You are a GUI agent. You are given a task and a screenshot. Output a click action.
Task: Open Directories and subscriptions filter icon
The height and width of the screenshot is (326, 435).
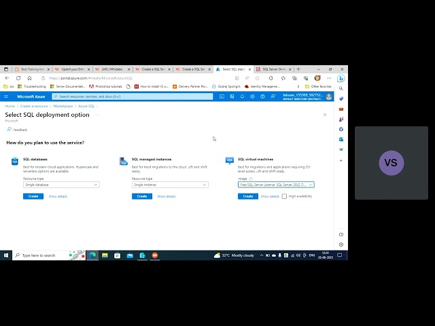point(232,96)
